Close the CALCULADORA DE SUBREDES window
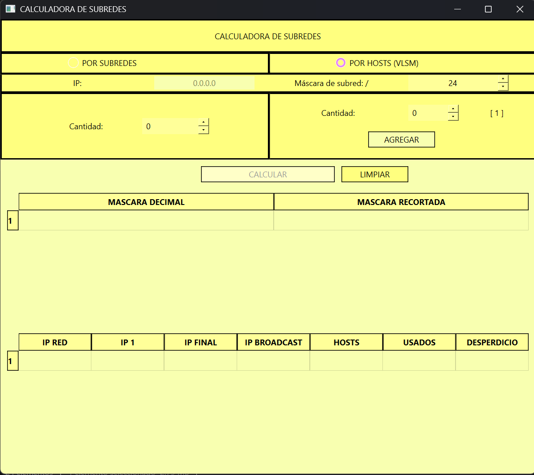This screenshot has height=475, width=534. coord(520,9)
